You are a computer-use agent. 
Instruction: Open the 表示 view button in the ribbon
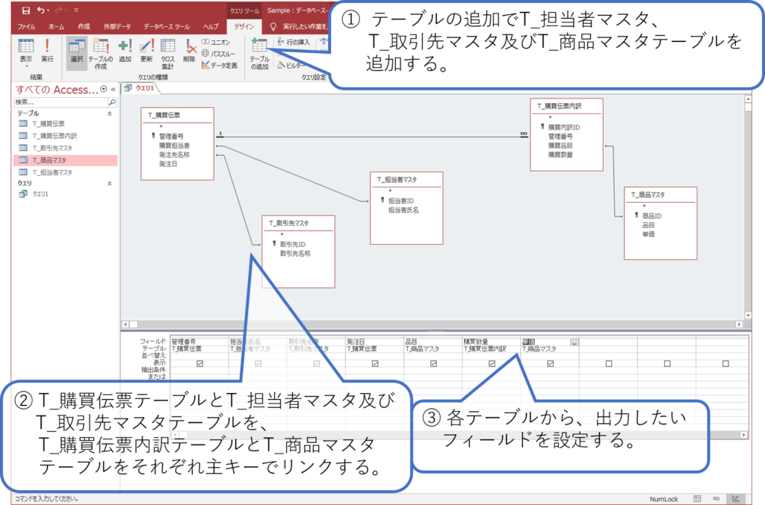click(26, 53)
